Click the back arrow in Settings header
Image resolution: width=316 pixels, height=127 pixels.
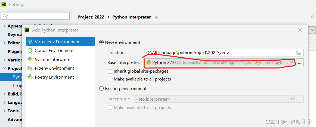coord(313,17)
